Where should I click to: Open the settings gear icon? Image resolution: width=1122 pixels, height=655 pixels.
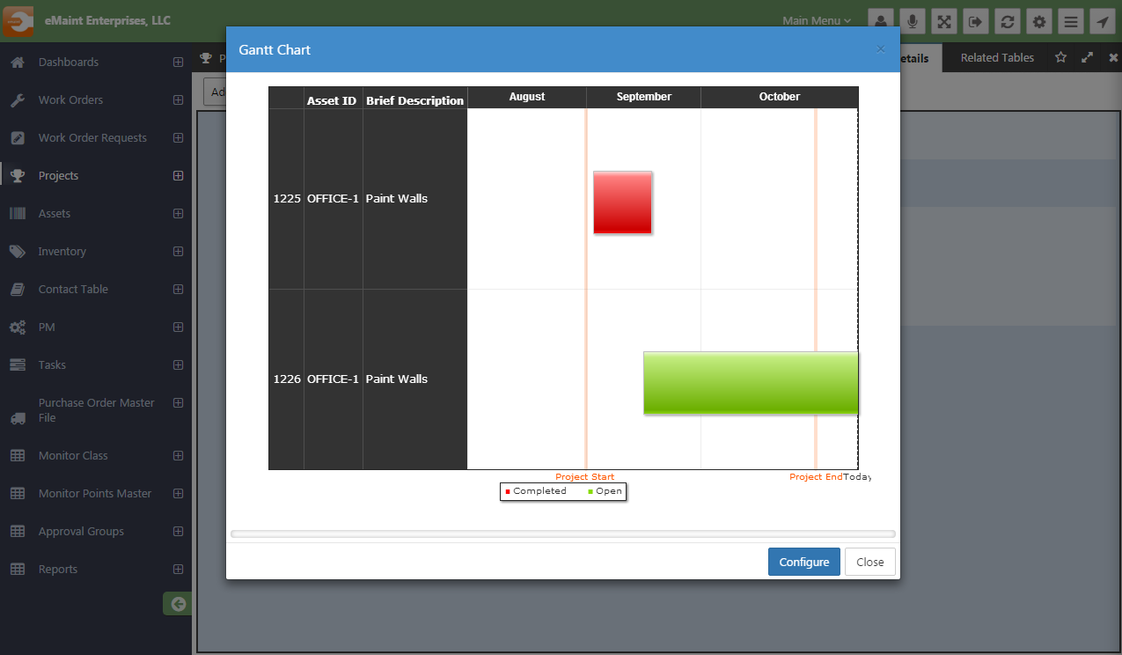click(x=1038, y=21)
